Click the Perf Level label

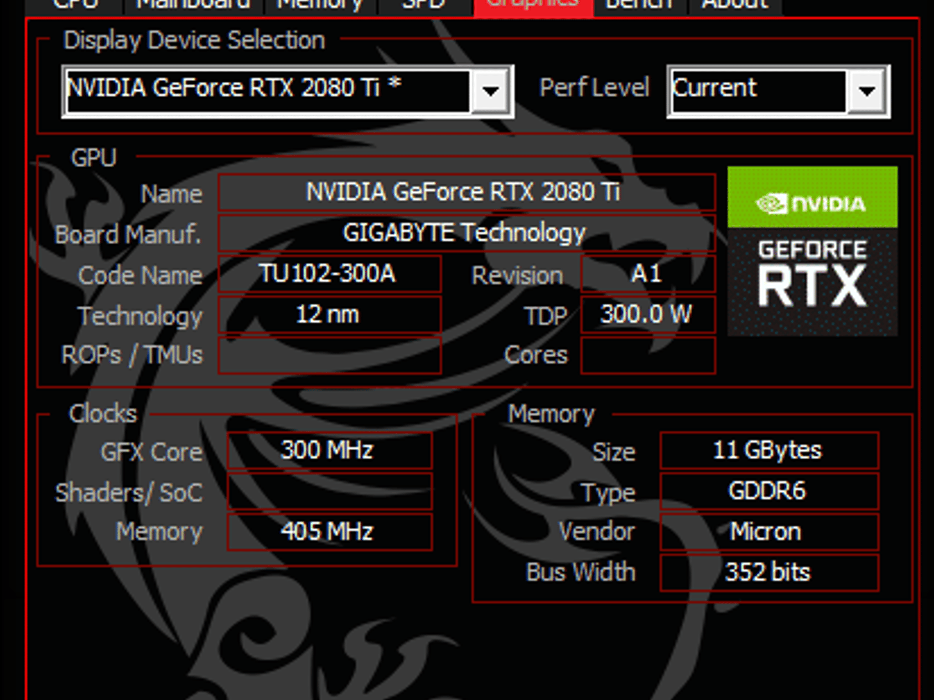(x=594, y=87)
